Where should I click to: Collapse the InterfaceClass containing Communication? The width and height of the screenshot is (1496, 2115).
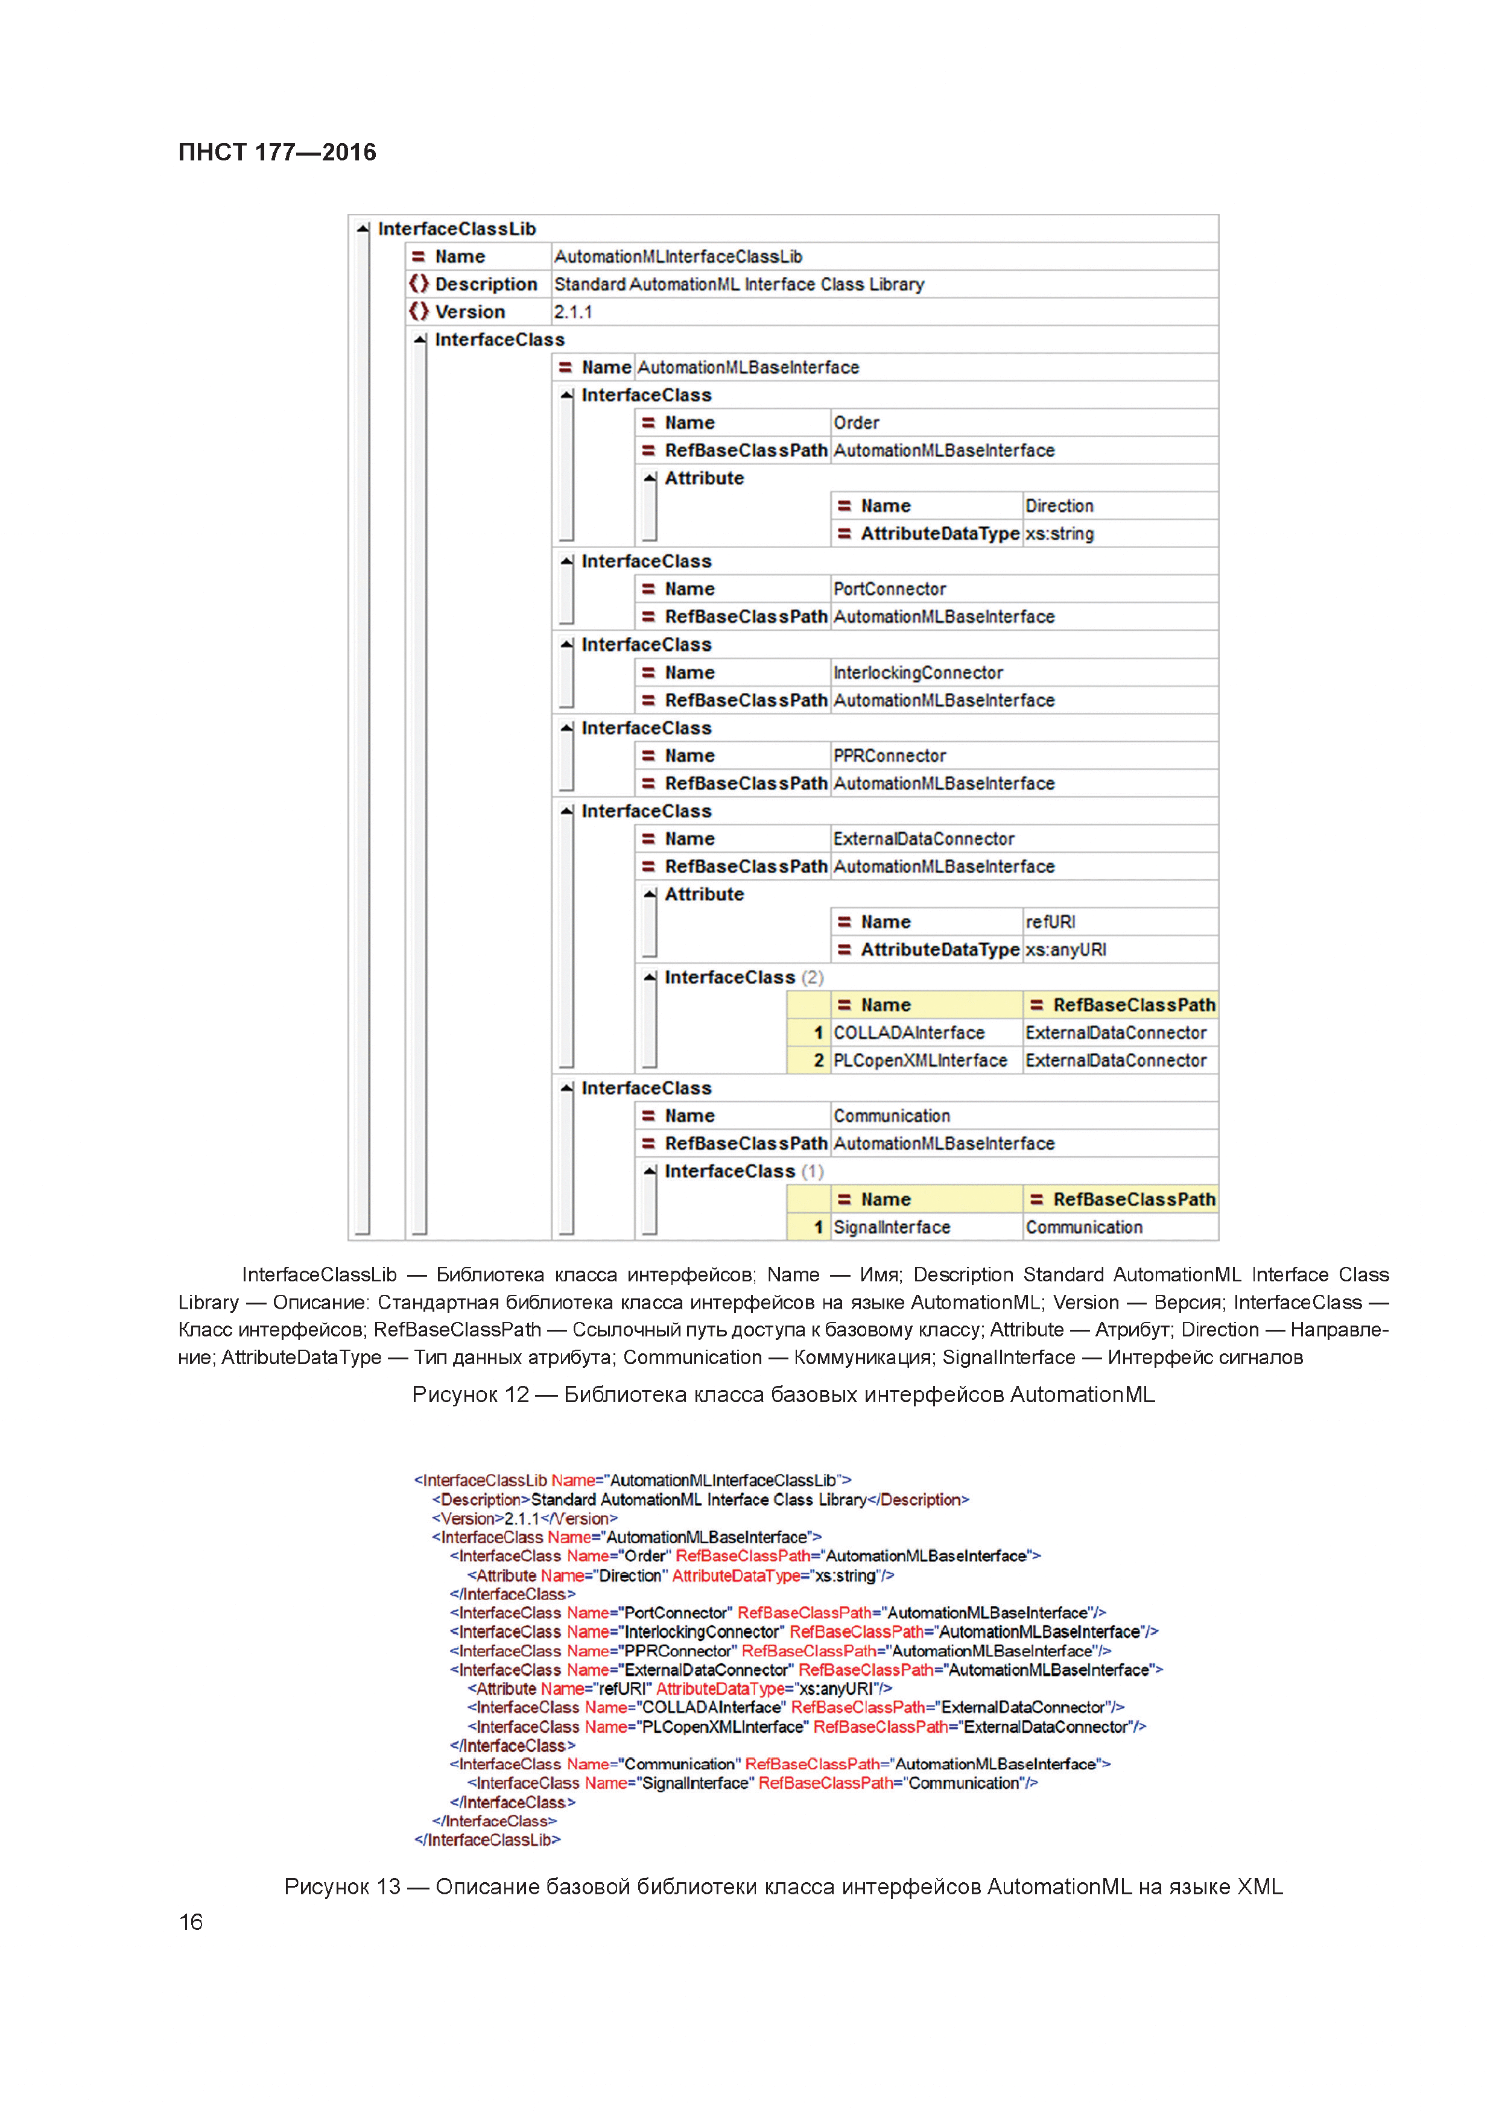click(x=566, y=1088)
